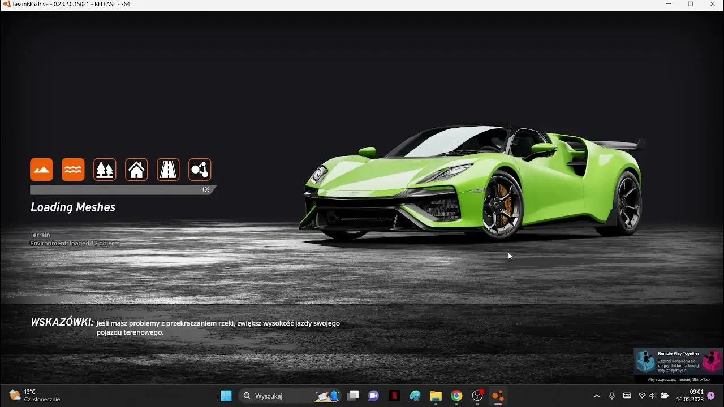
Task: Open the Windows Start menu
Action: click(x=226, y=396)
